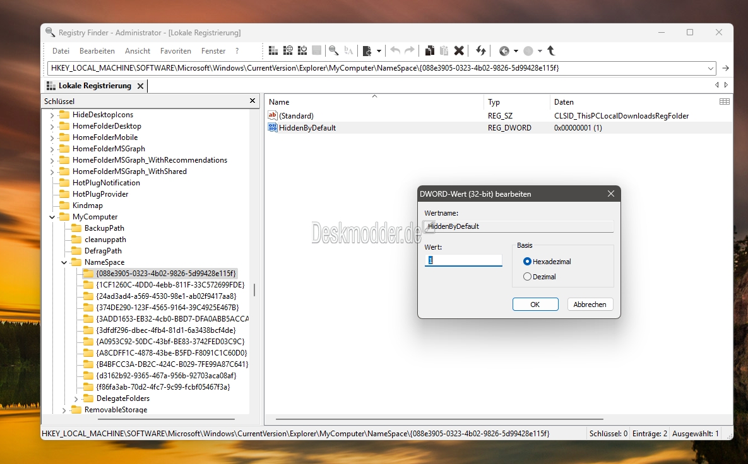This screenshot has height=464, width=748.
Task: Close the Lokale Registrierung tab
Action: (x=140, y=86)
